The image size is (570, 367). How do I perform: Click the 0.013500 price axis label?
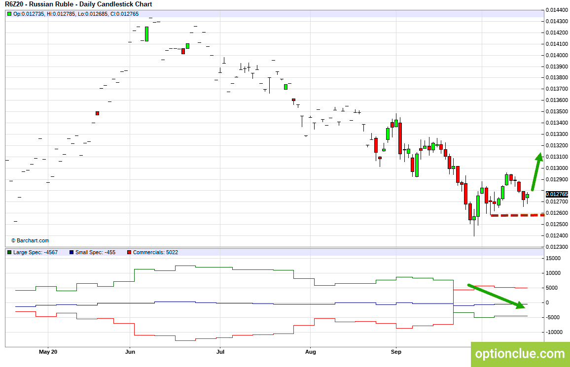[x=557, y=111]
